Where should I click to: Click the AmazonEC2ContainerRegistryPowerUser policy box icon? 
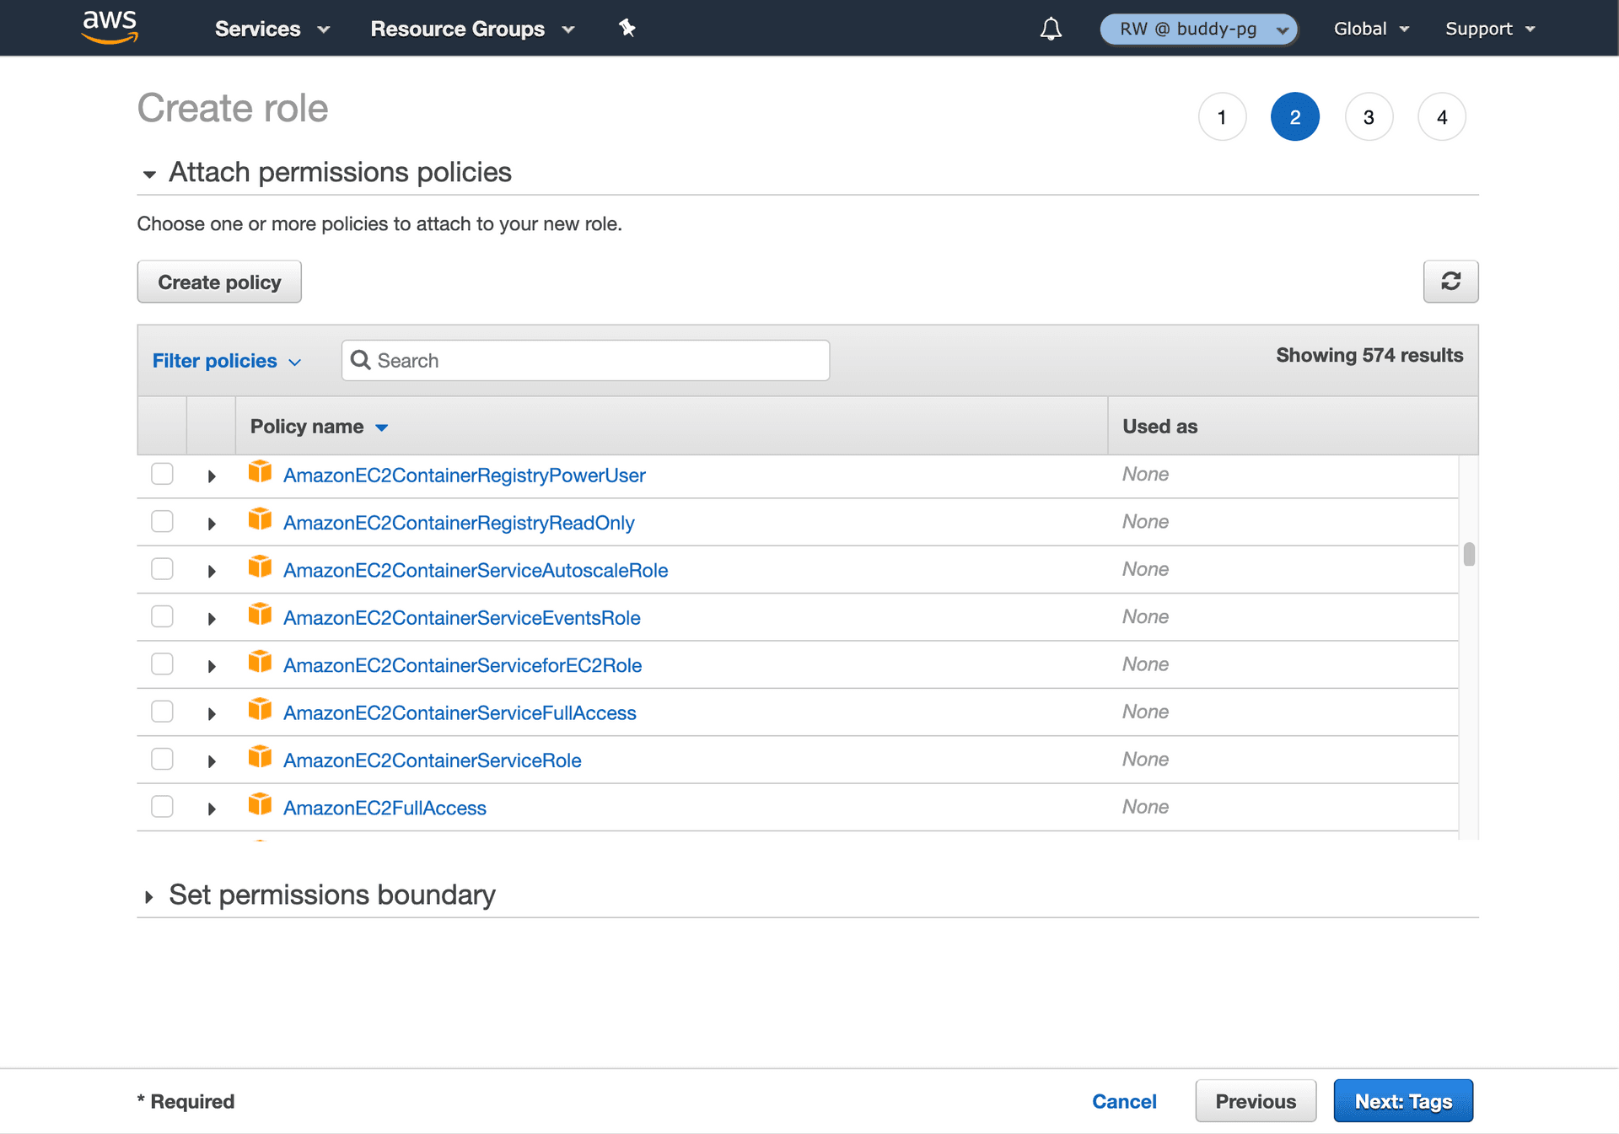(x=260, y=472)
